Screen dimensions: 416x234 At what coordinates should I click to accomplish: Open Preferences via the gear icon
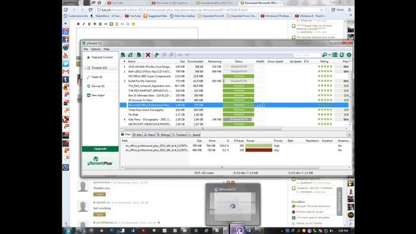tap(349, 55)
